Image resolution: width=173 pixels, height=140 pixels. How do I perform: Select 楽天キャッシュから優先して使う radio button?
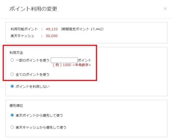pos(12,127)
